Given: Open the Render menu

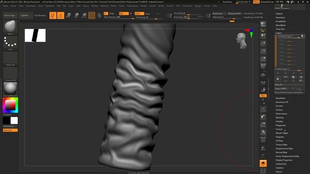Looking at the screenshot, I should [144, 6].
